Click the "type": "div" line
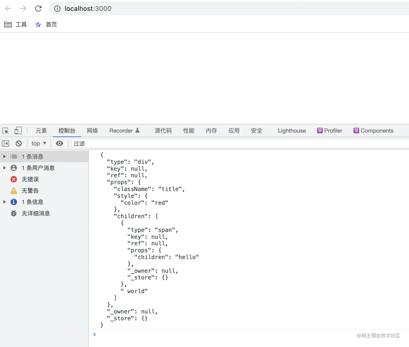The width and height of the screenshot is (409, 347). point(130,162)
